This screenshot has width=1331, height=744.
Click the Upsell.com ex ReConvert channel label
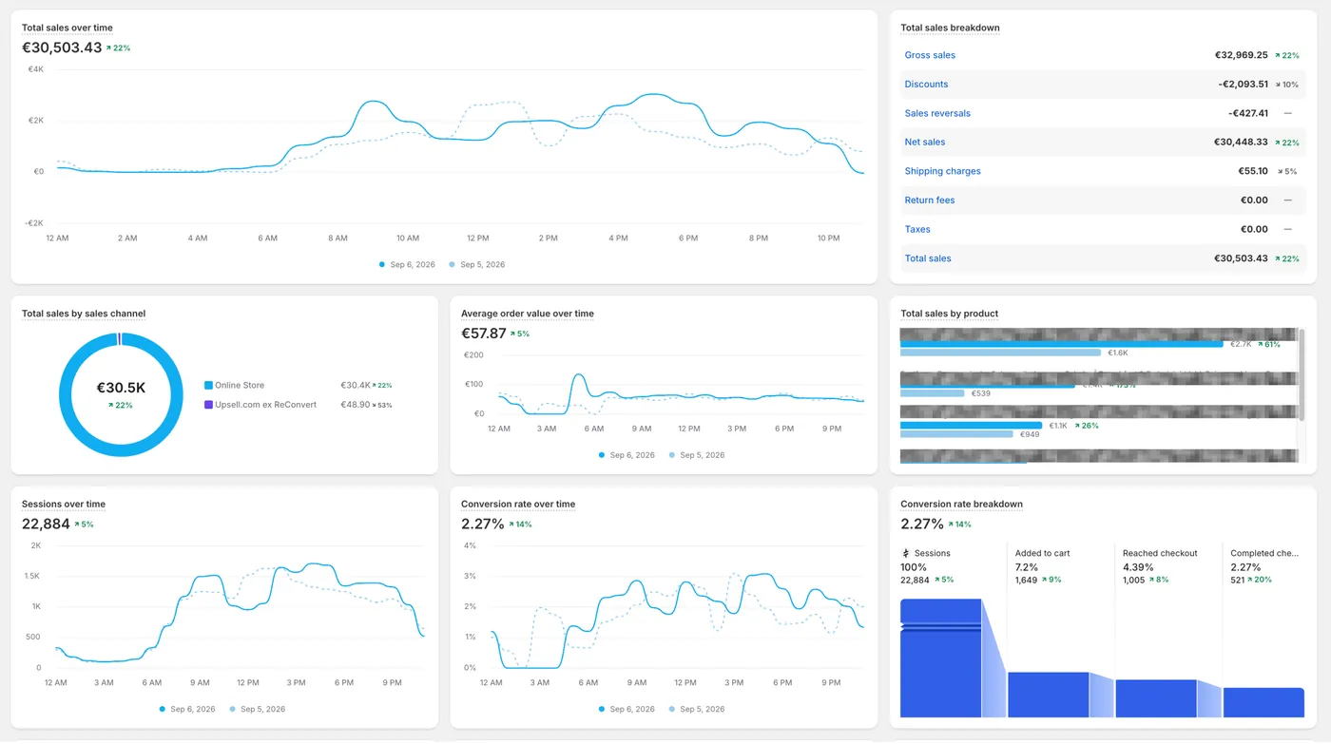pos(265,404)
